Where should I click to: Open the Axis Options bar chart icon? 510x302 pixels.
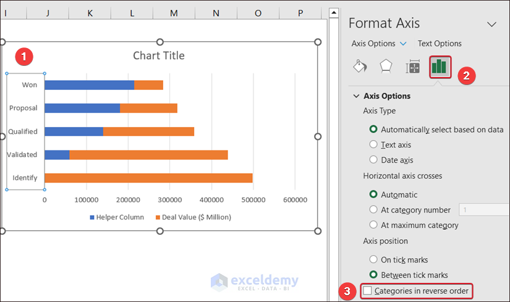pos(440,67)
